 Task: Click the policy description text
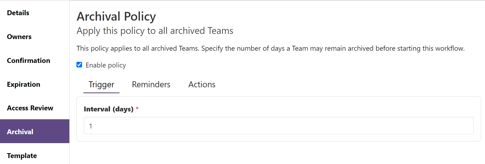271,48
